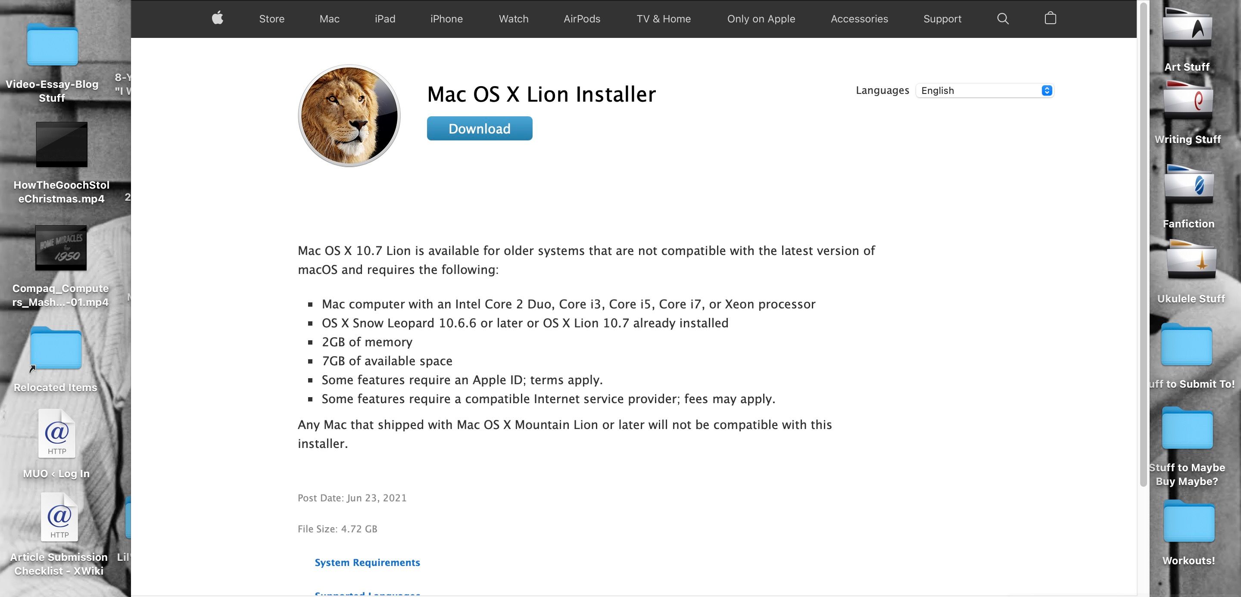Click the Apple logo in navigation bar

click(x=218, y=18)
